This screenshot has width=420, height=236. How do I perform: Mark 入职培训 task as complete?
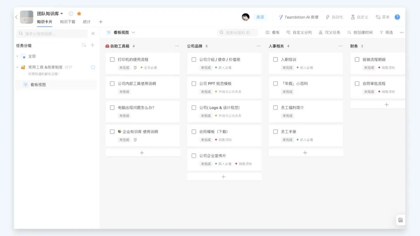275,60
